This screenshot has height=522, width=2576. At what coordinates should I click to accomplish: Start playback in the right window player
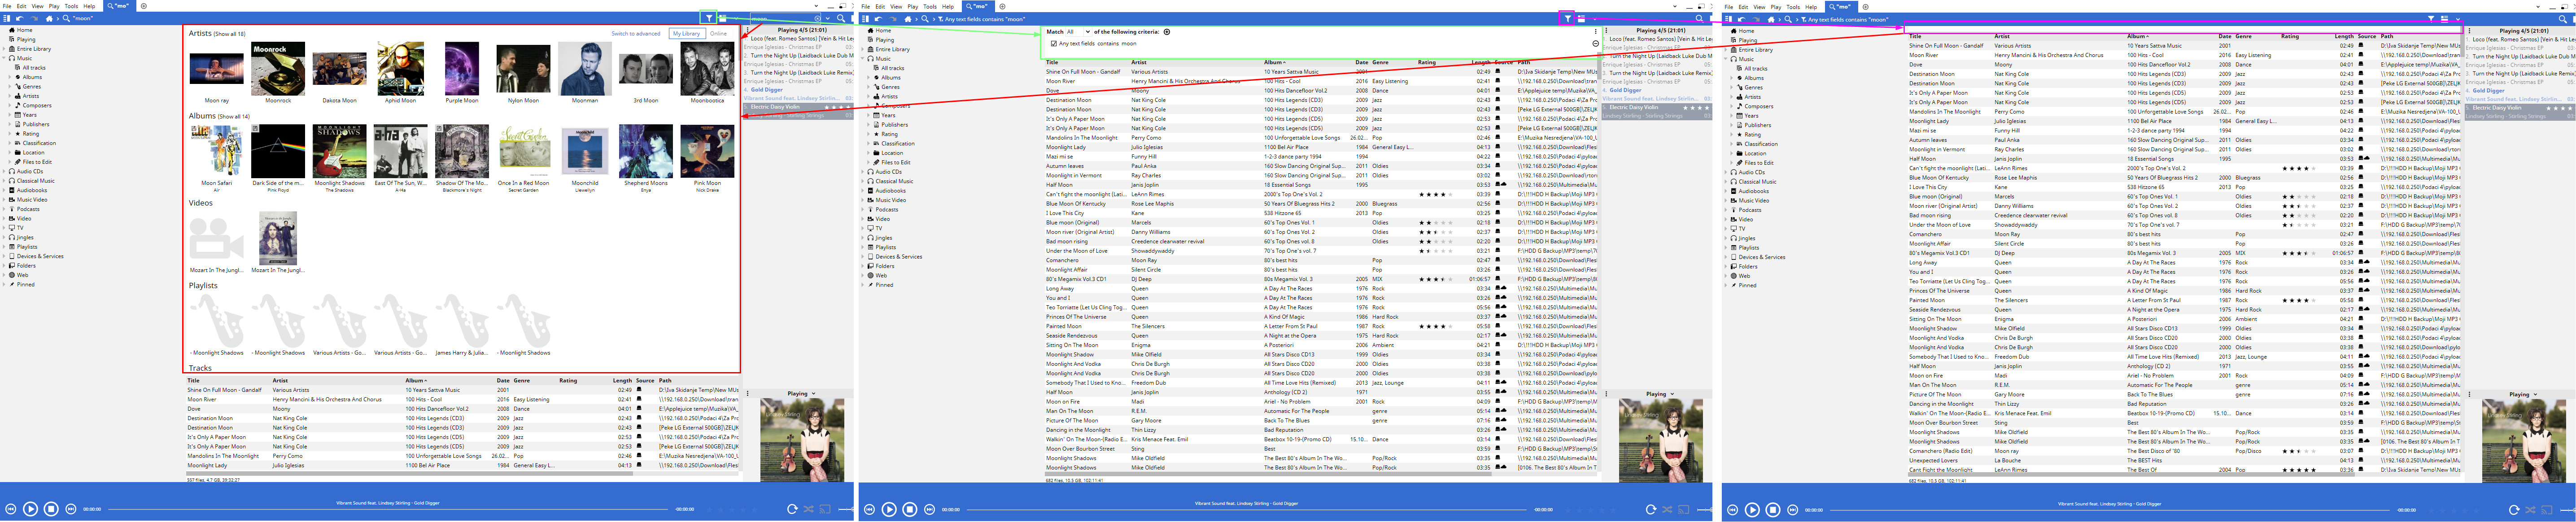[1752, 509]
